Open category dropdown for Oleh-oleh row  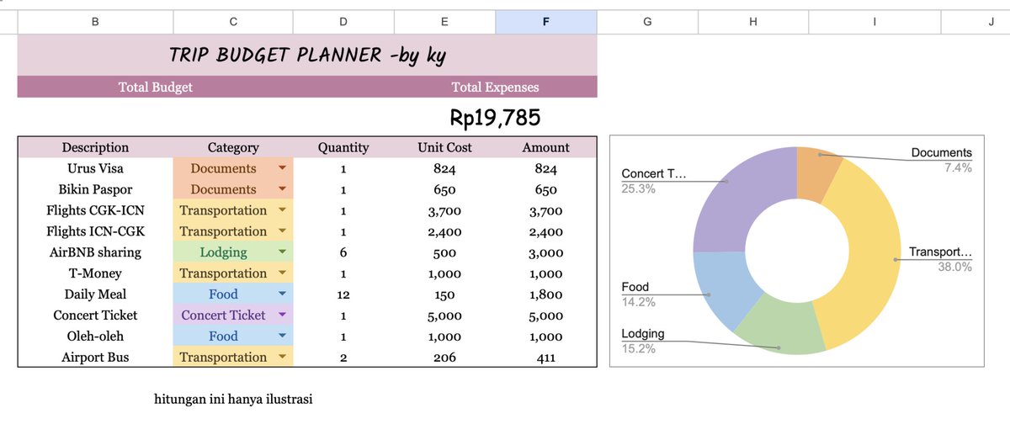pyautogui.click(x=282, y=337)
